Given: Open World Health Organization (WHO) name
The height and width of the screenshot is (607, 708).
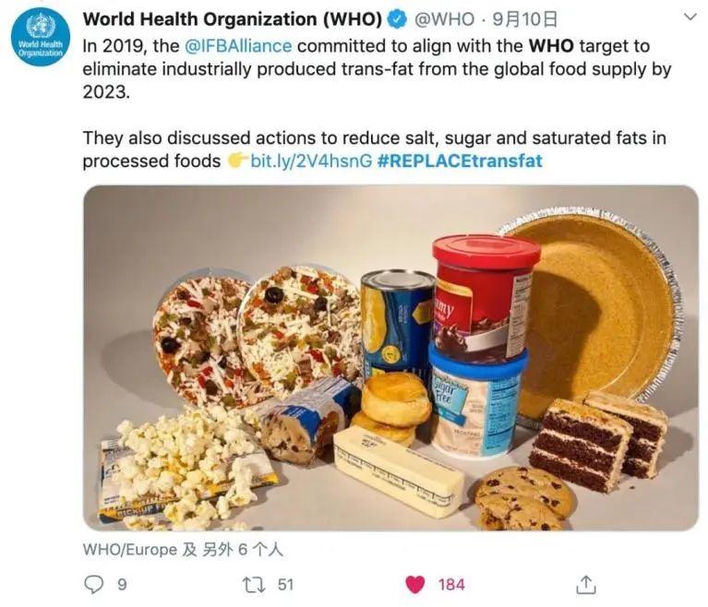Looking at the screenshot, I should coord(233,19).
